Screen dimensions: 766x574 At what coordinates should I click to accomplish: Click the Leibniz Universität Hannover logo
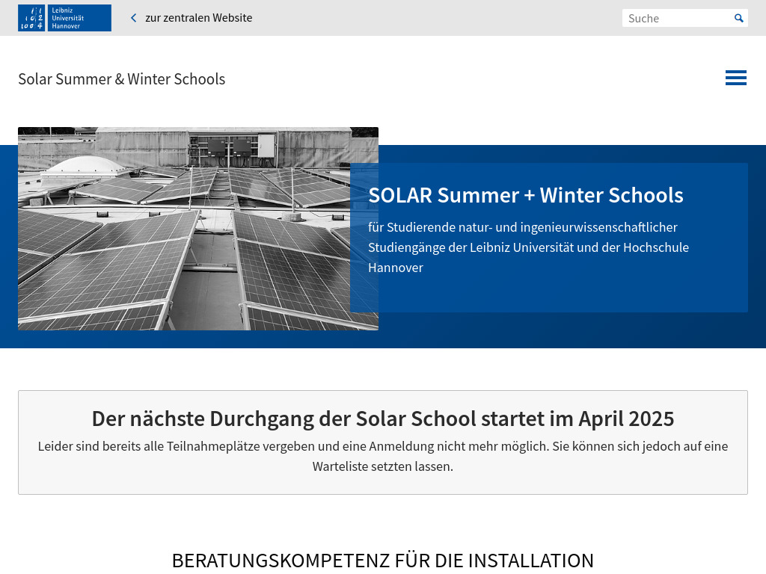click(x=64, y=18)
